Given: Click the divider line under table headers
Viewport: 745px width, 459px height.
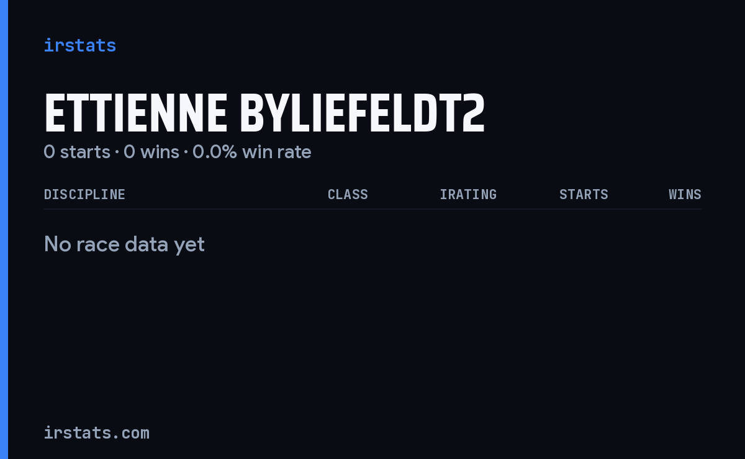Looking at the screenshot, I should coord(372,209).
